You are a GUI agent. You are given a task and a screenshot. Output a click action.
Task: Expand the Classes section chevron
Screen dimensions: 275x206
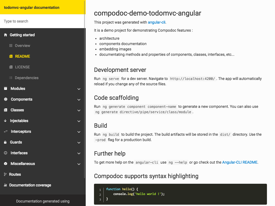pyautogui.click(x=79, y=110)
